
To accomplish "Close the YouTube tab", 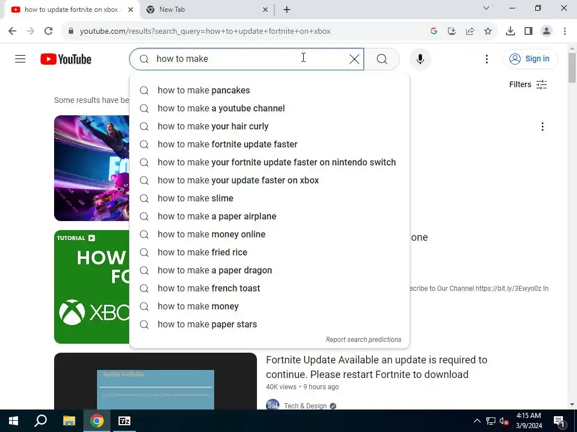I will [x=130, y=10].
